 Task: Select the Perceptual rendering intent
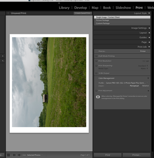(134, 86)
